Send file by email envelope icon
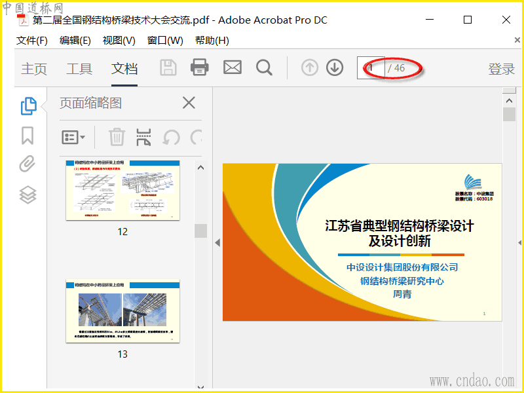 (233, 67)
